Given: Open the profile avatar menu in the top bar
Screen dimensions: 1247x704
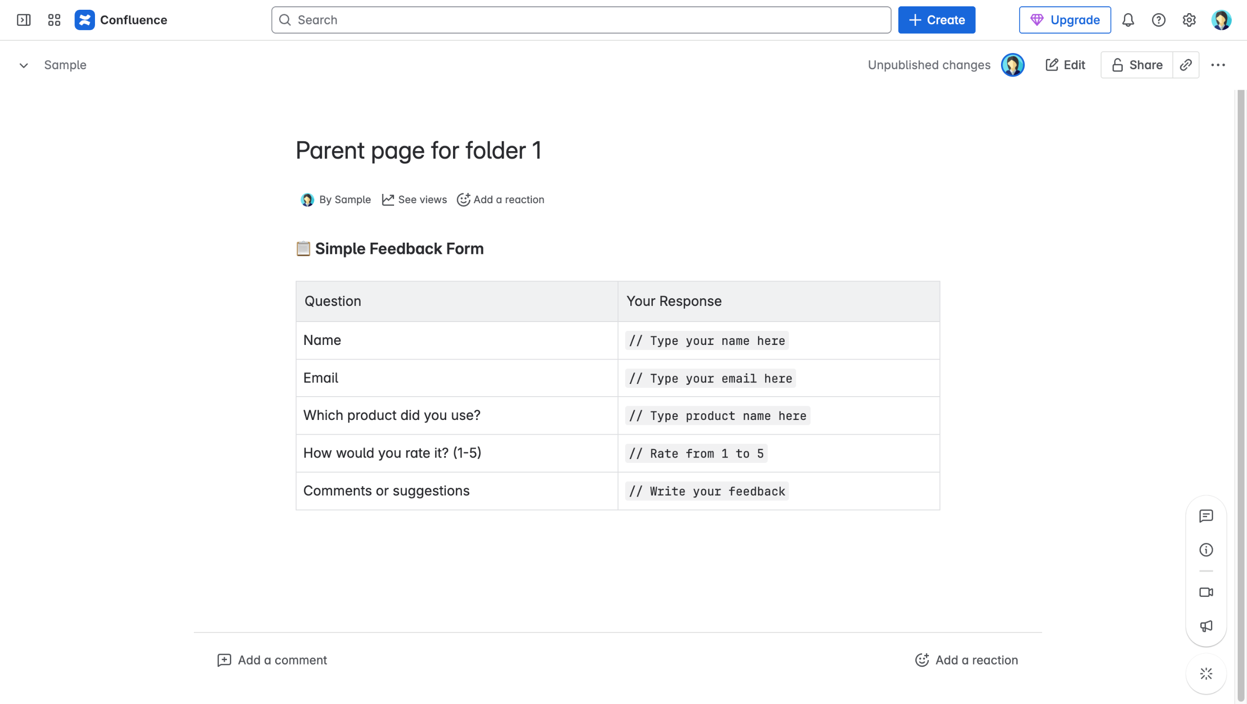Looking at the screenshot, I should [1221, 20].
